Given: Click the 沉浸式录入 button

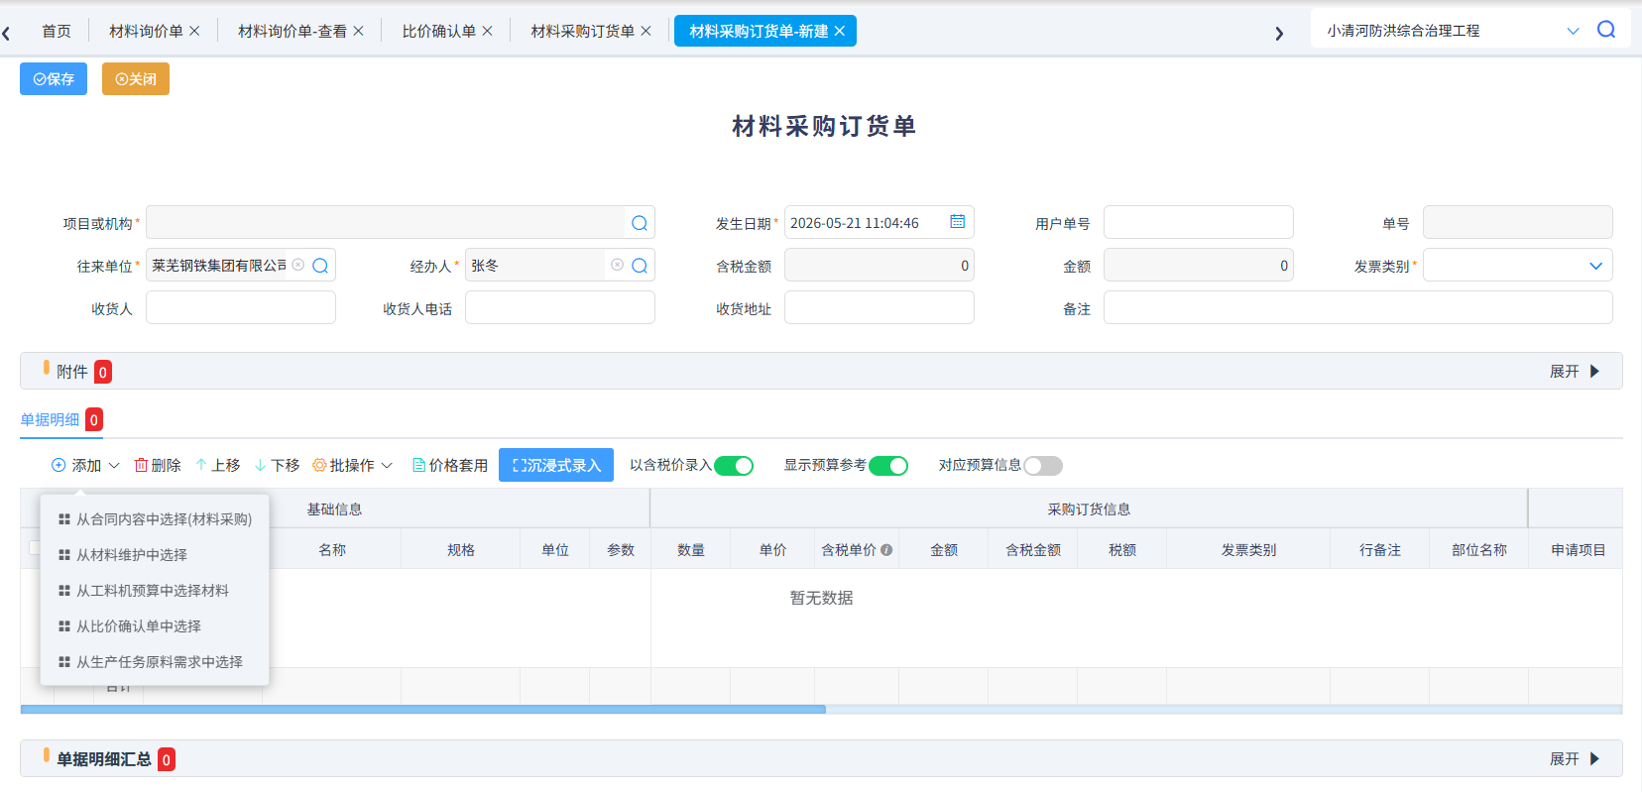Looking at the screenshot, I should pos(556,465).
